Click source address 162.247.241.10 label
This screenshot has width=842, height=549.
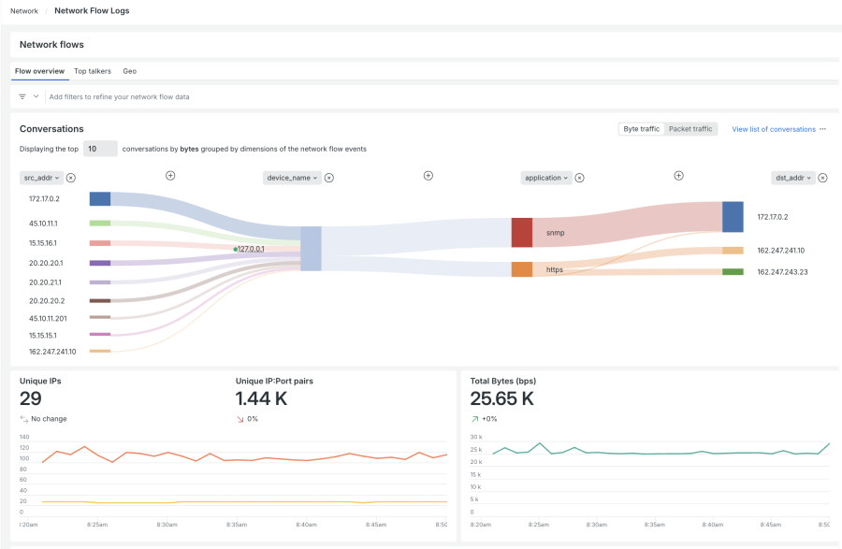(52, 352)
